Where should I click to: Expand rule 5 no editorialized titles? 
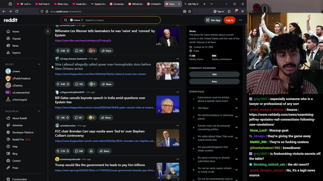pyautogui.click(x=236, y=138)
